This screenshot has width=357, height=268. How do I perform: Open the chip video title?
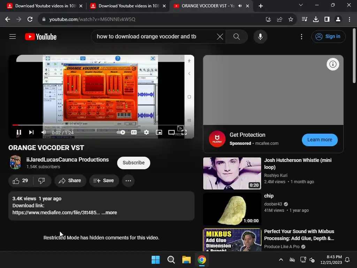269,196
